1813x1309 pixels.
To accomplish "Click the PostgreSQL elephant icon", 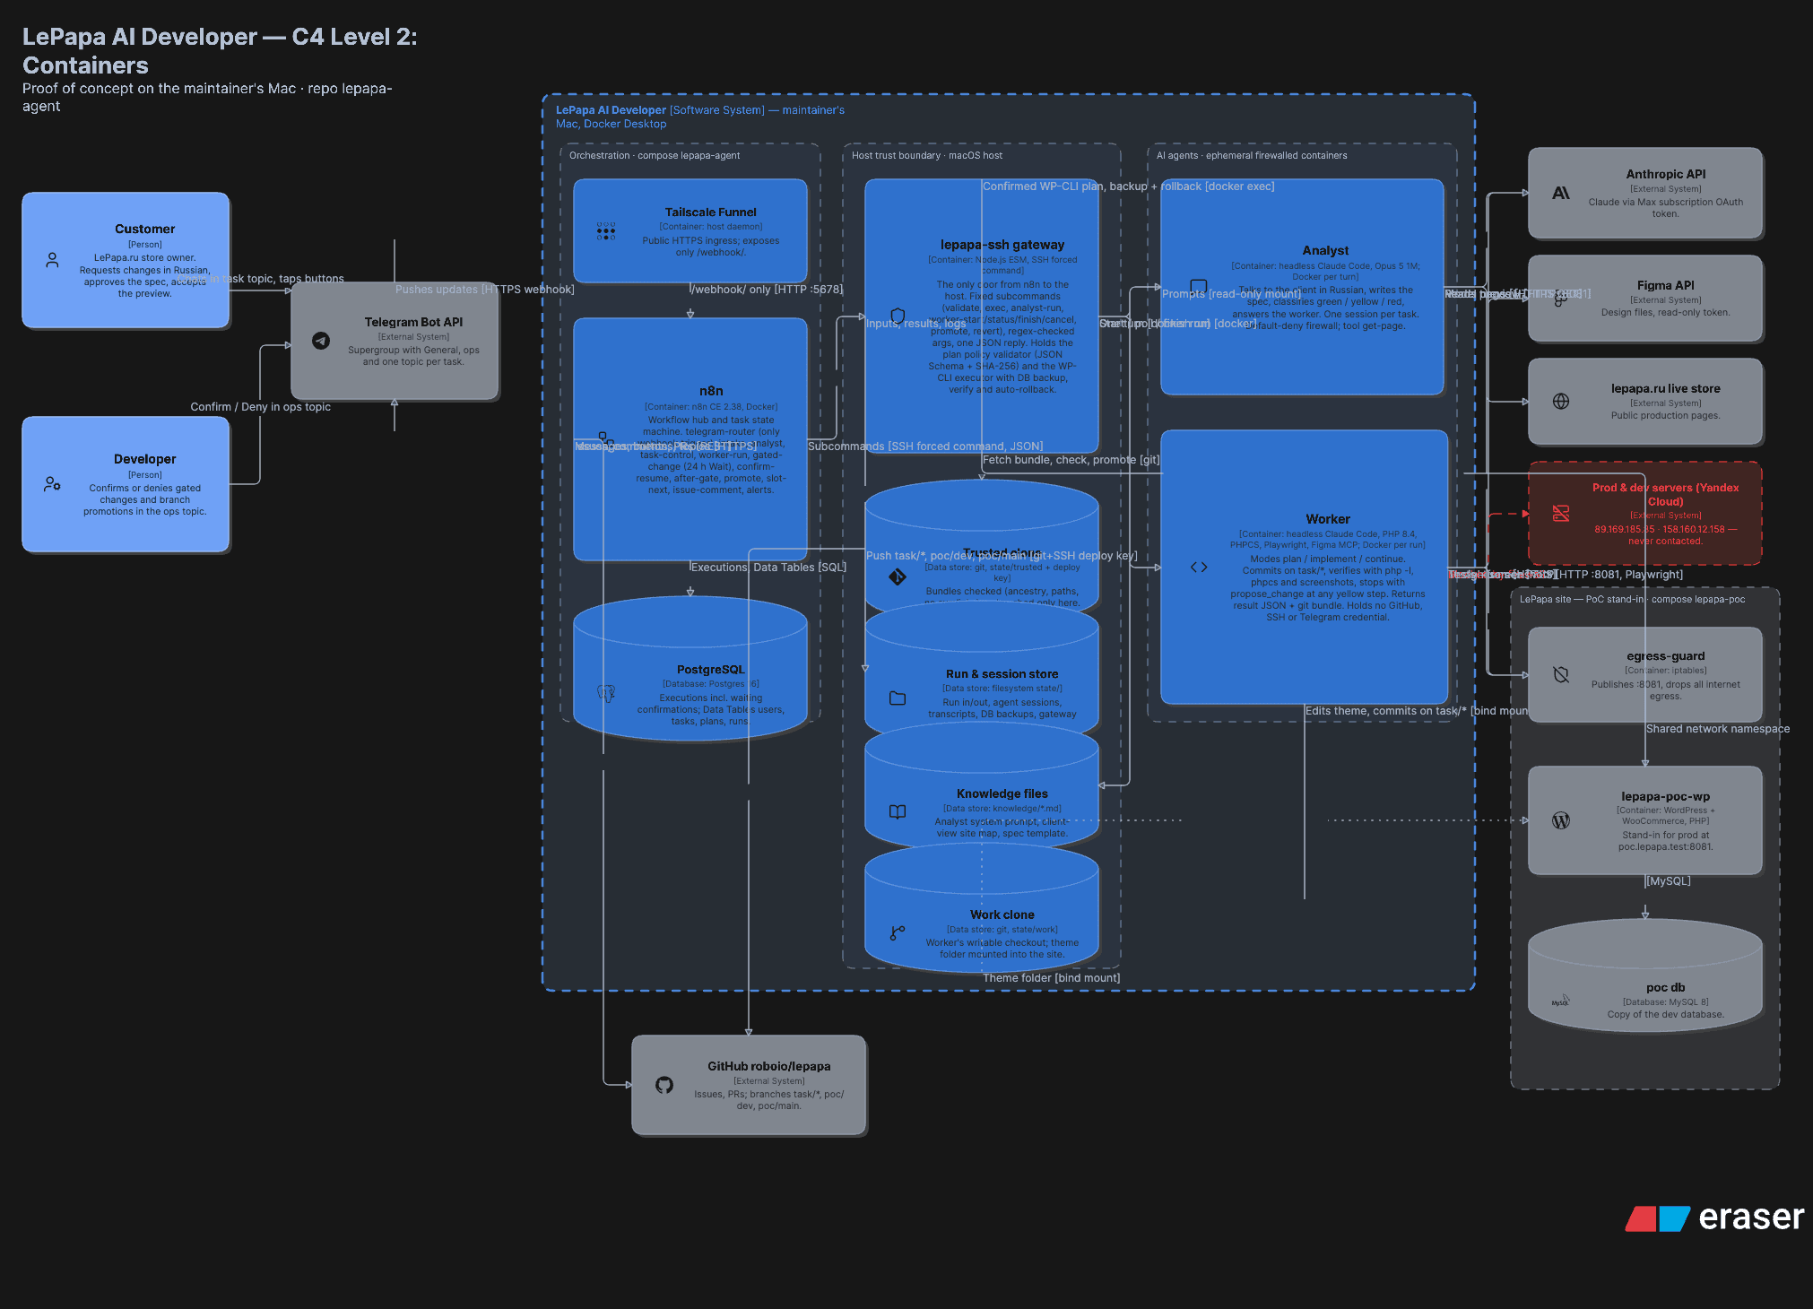I will (x=606, y=692).
